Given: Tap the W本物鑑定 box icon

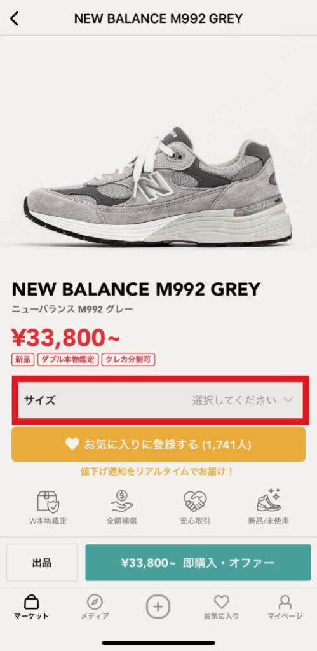Looking at the screenshot, I should click(48, 501).
